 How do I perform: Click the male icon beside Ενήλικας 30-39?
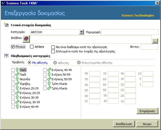(x=17, y=102)
